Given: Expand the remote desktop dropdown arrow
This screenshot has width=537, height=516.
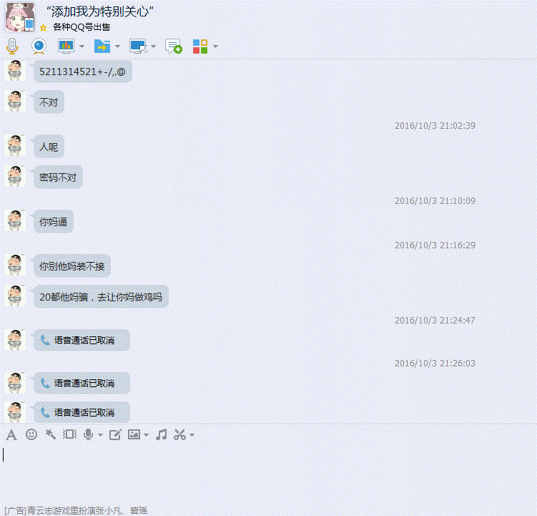Looking at the screenshot, I should click(x=153, y=47).
